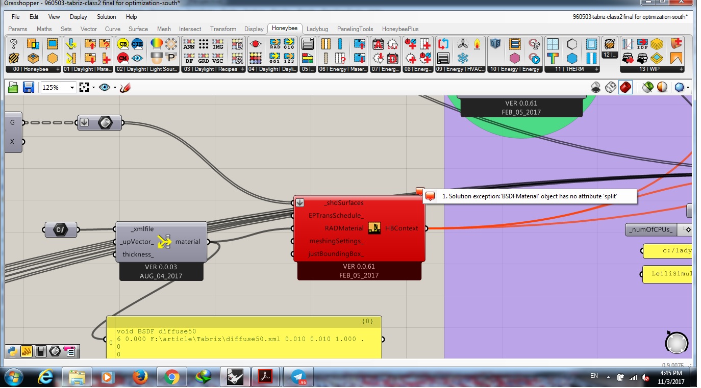701x388 pixels.
Task: Choose the GRD grid-based recipe icon
Action: point(204,58)
